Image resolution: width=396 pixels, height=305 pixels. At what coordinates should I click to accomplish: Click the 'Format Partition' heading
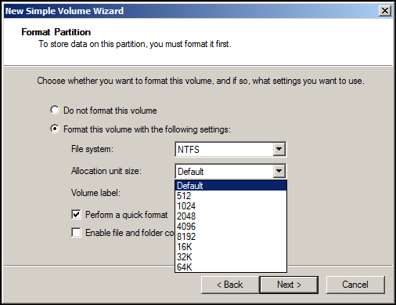tap(56, 32)
